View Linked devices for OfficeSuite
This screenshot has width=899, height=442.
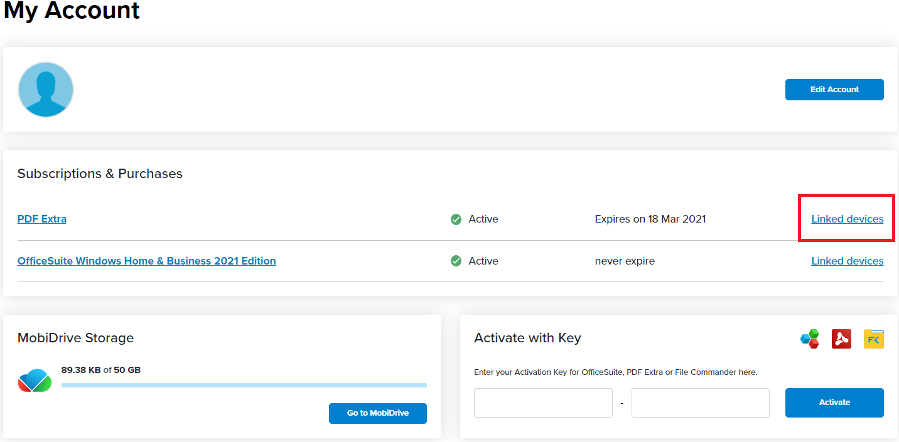tap(848, 261)
